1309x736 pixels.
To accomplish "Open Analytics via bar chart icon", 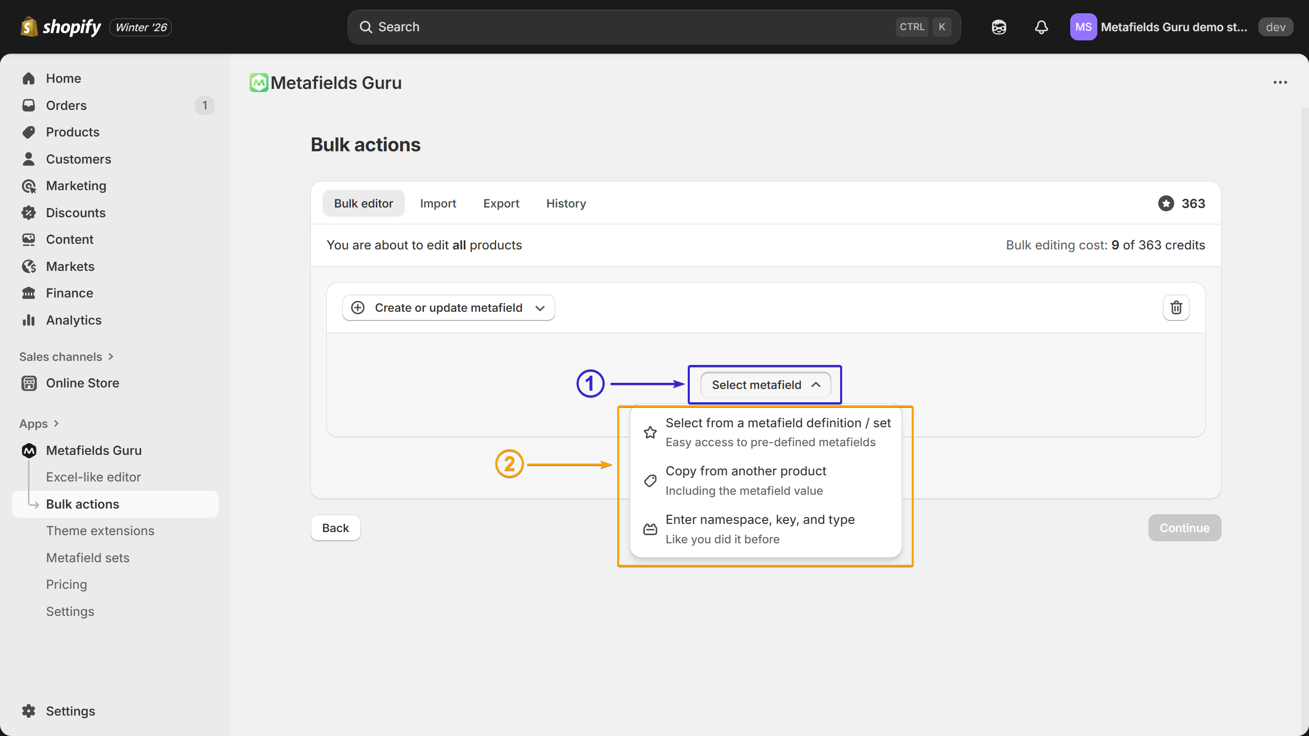I will 29,320.
